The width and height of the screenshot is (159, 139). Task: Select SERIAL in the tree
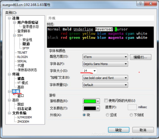pos(22,61)
